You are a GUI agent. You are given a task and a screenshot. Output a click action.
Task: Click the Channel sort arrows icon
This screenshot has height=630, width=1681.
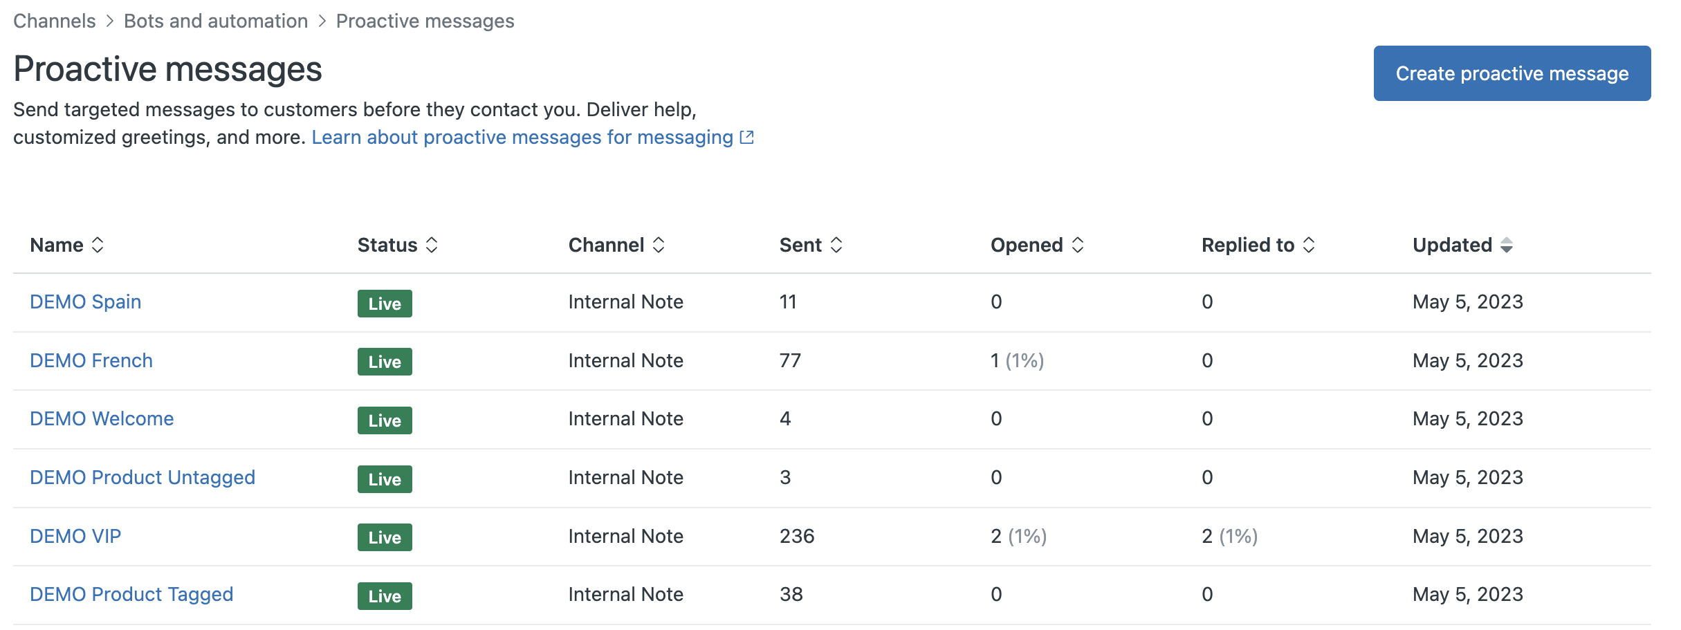659,245
